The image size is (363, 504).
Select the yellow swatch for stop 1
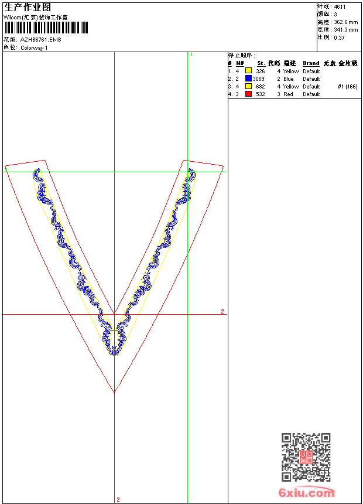point(248,71)
